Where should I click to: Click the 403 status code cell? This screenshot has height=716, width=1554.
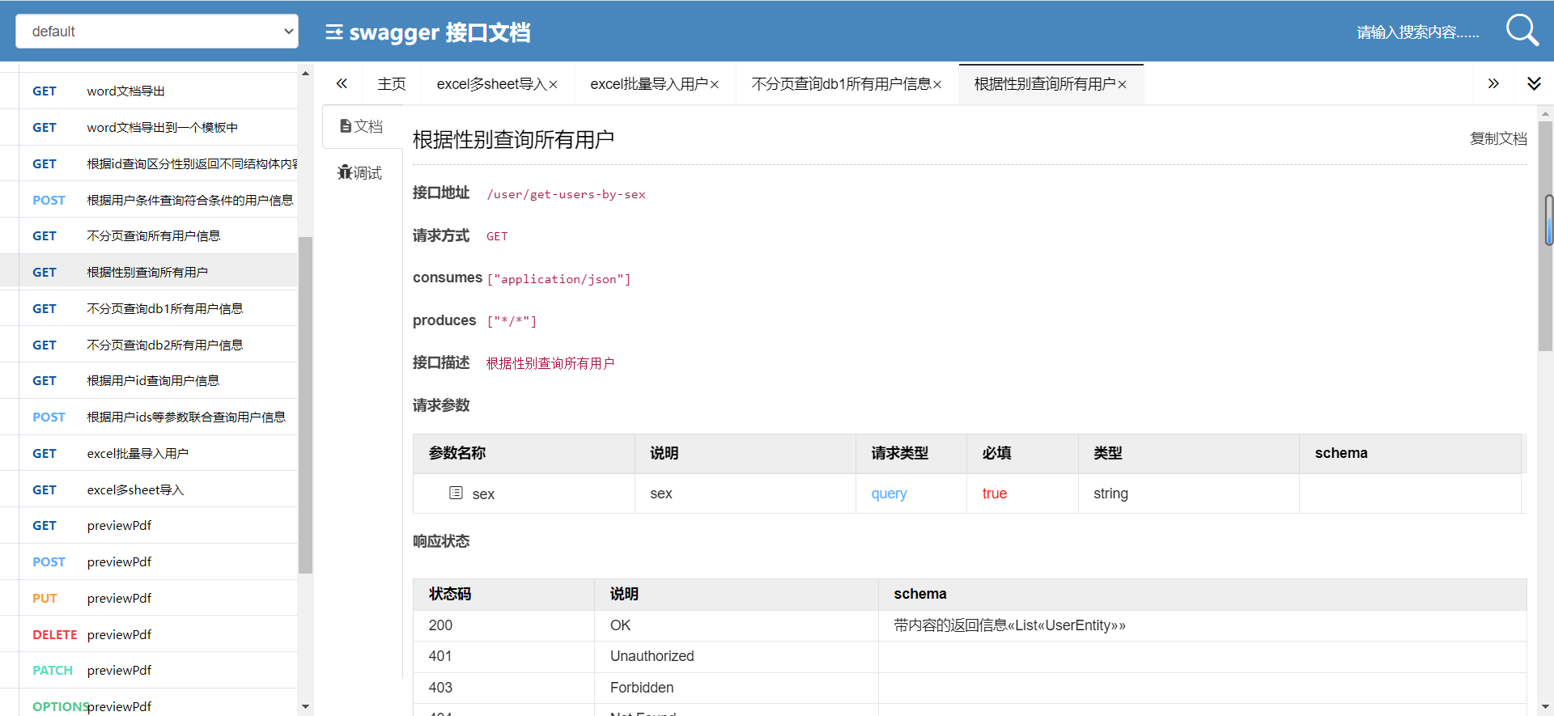(x=503, y=688)
